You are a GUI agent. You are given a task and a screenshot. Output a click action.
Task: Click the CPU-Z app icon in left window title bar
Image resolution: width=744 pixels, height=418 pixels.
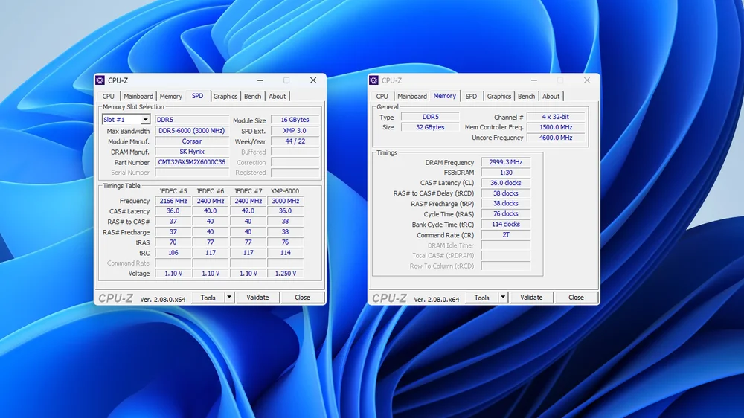(100, 80)
